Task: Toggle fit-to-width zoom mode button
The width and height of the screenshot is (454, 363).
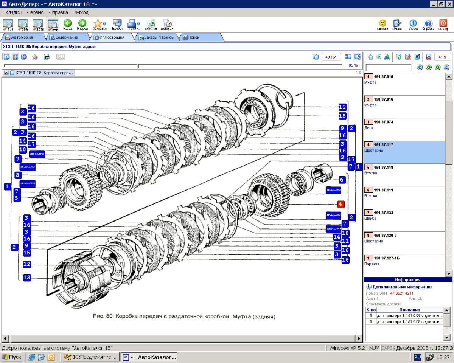Action: [53, 25]
